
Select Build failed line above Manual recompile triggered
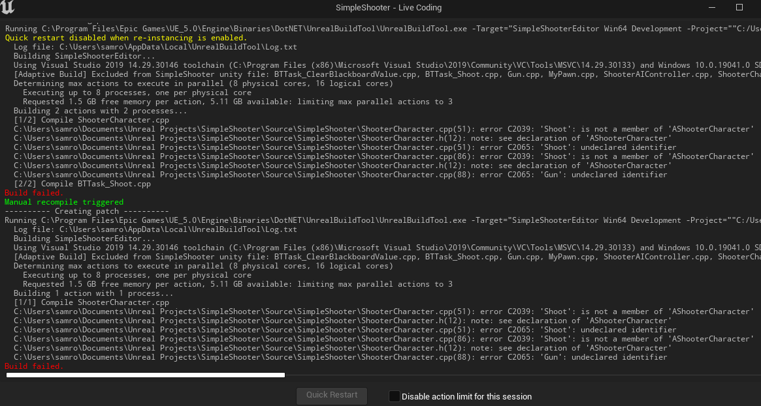[34, 193]
